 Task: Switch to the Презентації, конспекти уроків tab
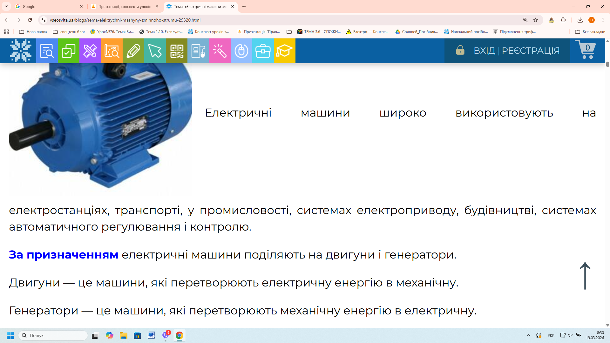(x=124, y=6)
